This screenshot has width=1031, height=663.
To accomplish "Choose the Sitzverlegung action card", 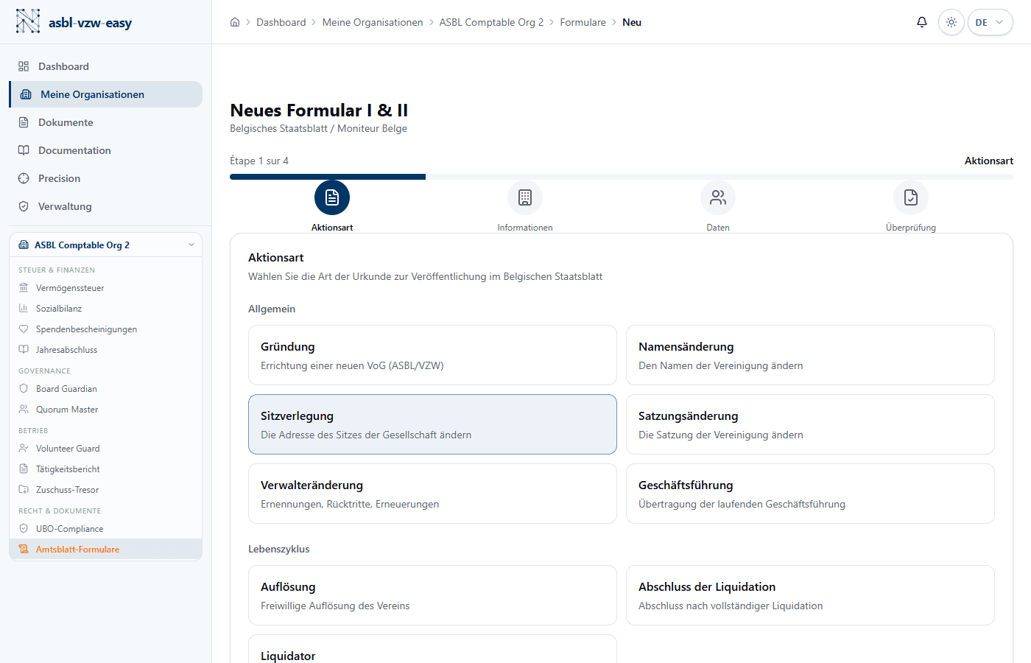I will tap(432, 424).
